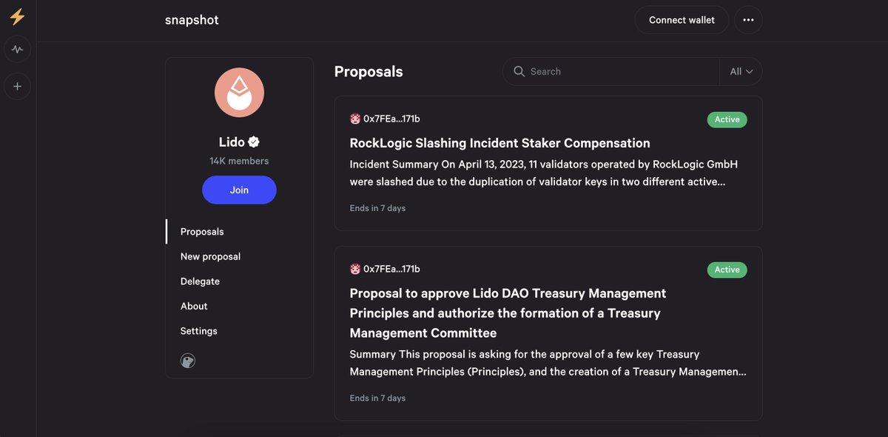
Task: Open the three-dots more options menu
Action: [x=748, y=20]
